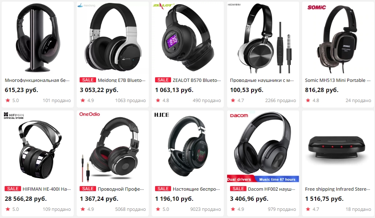
Task: Click the Music time 67 hours banner
Action: 277,179
